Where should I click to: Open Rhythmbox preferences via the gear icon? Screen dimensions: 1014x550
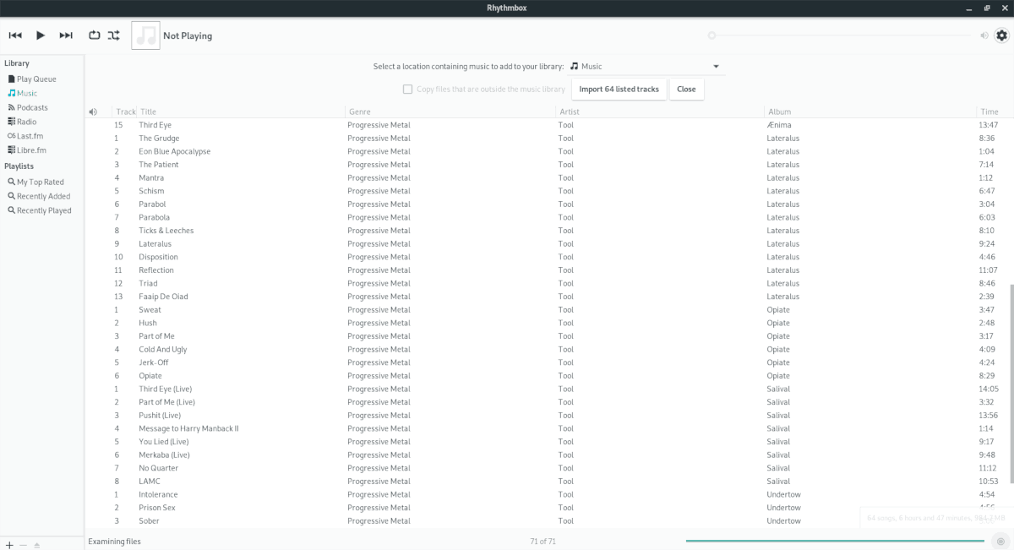click(1001, 35)
